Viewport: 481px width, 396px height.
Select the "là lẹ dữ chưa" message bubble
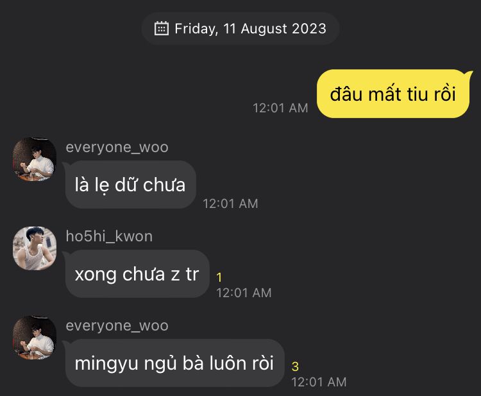131,185
